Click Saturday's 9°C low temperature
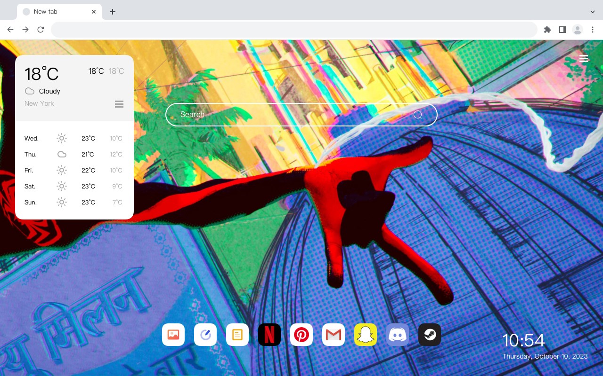Screen dimensions: 603x376 point(117,187)
